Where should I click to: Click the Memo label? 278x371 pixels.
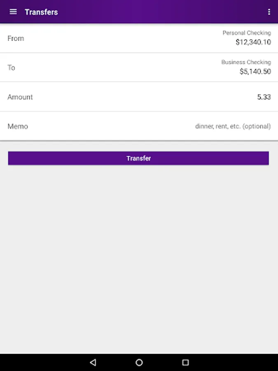point(18,127)
